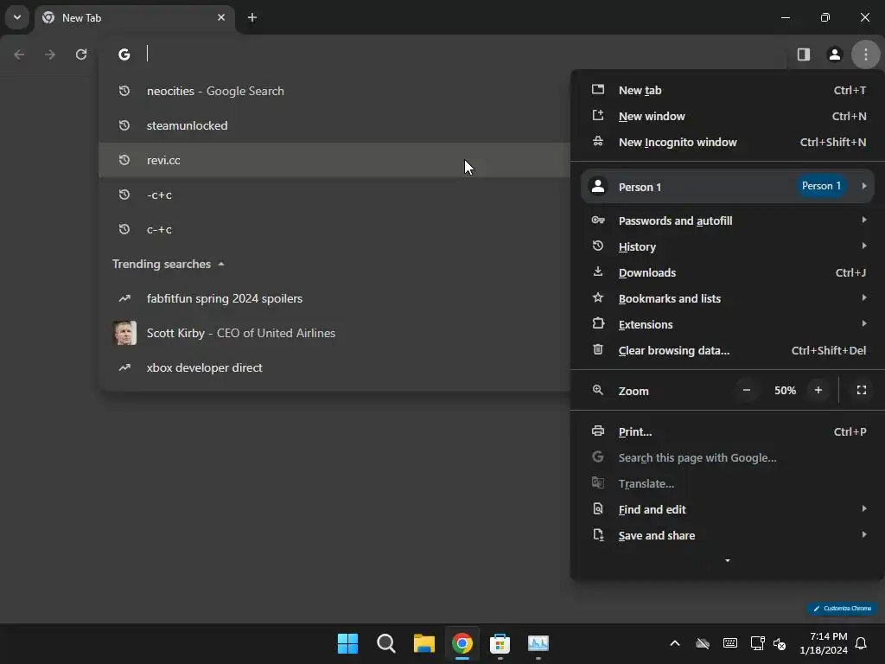Image resolution: width=885 pixels, height=664 pixels.
Task: Click the cloud sync tray icon
Action: (703, 643)
